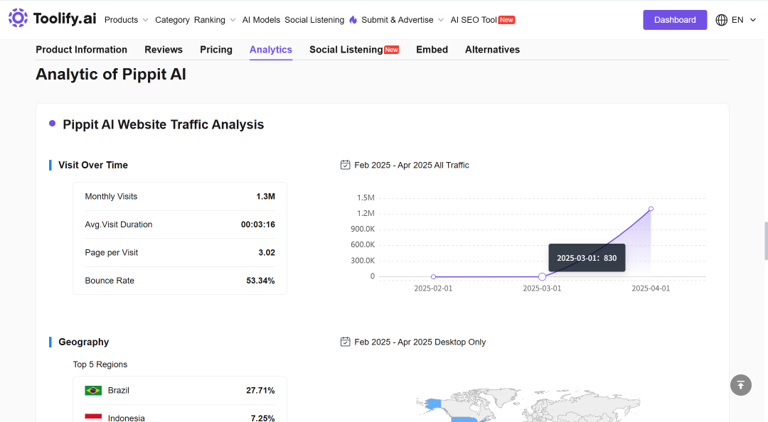Click the Avg.Visit Duration value 00:03:16

[258, 224]
